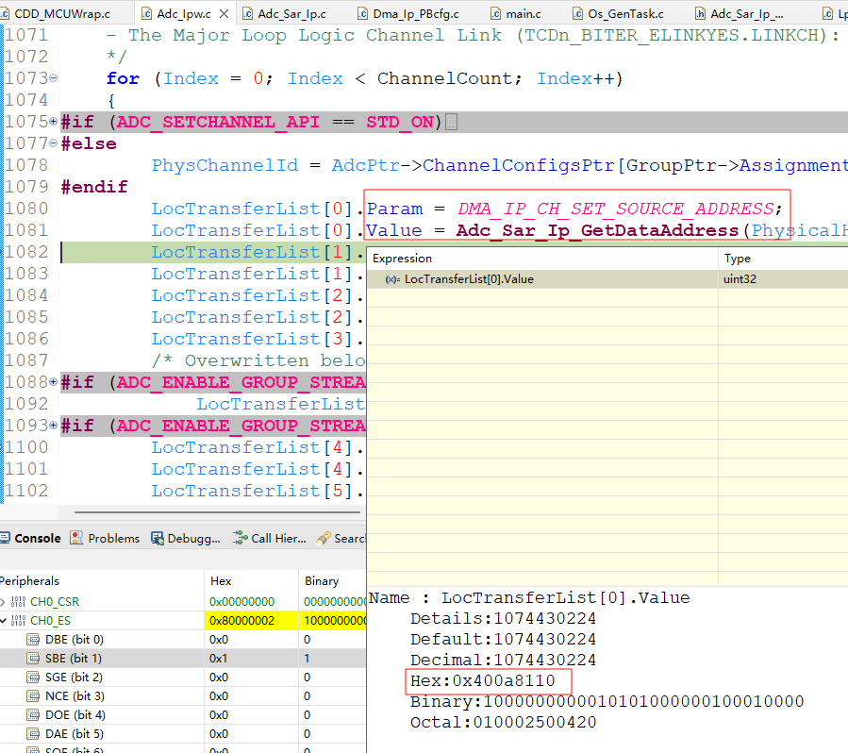The height and width of the screenshot is (753, 848).
Task: Click line number 1082 in the editor gutter
Action: (26, 252)
